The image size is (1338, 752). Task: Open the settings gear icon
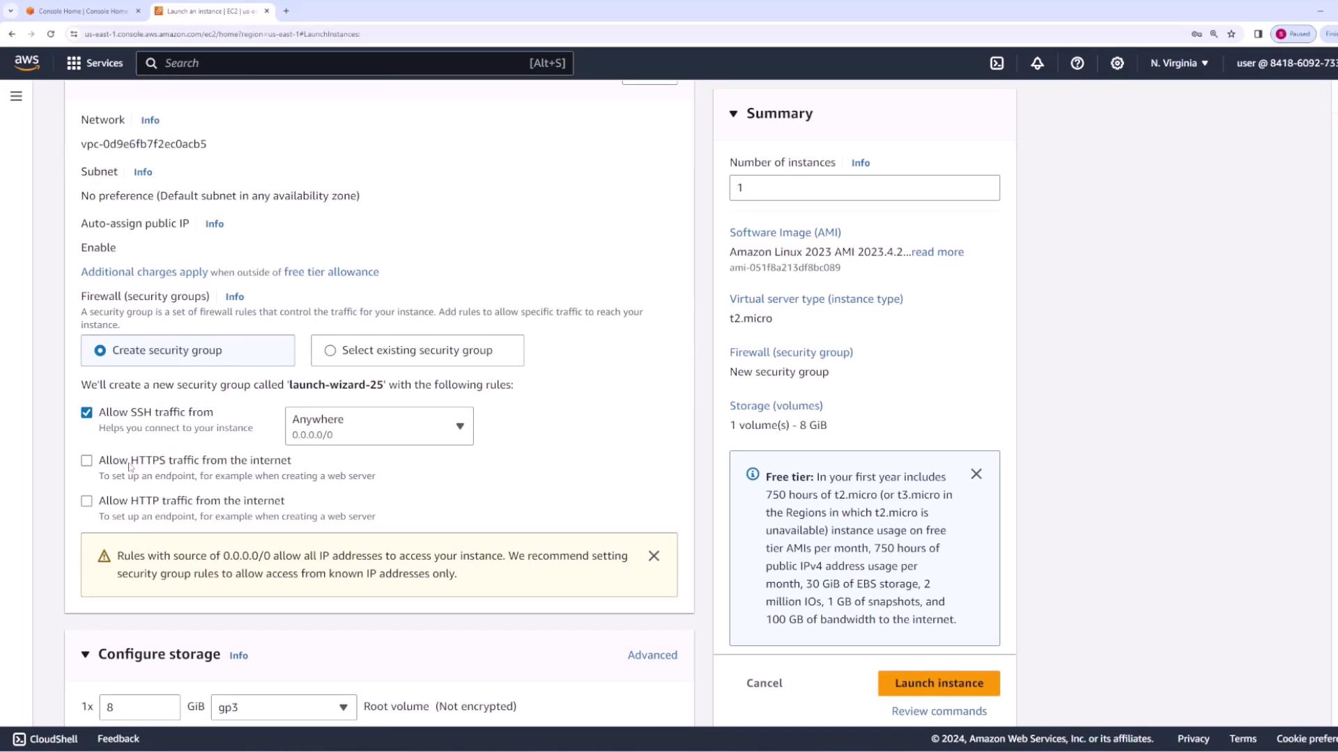coord(1117,63)
